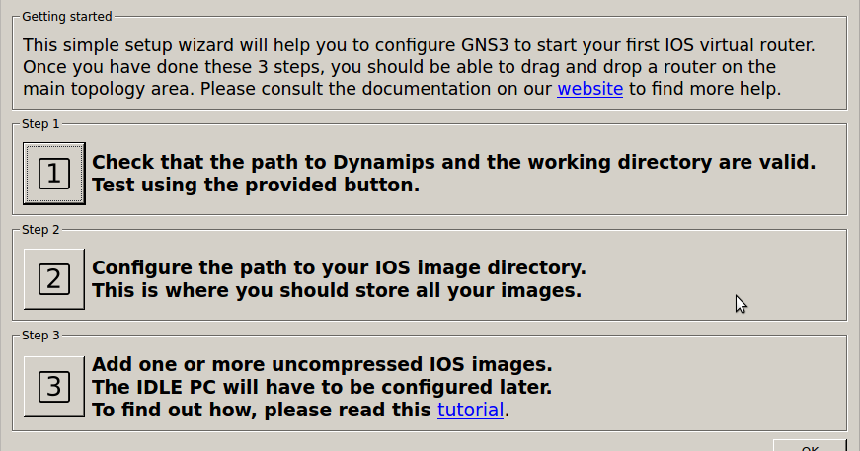Open the IDLE PC tutorial link
Screen dimensions: 860x451
470,410
